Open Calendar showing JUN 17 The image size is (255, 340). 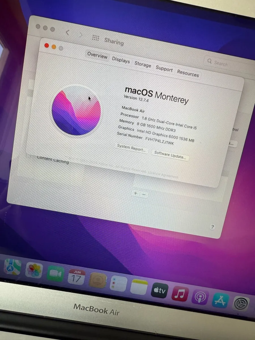point(76,277)
